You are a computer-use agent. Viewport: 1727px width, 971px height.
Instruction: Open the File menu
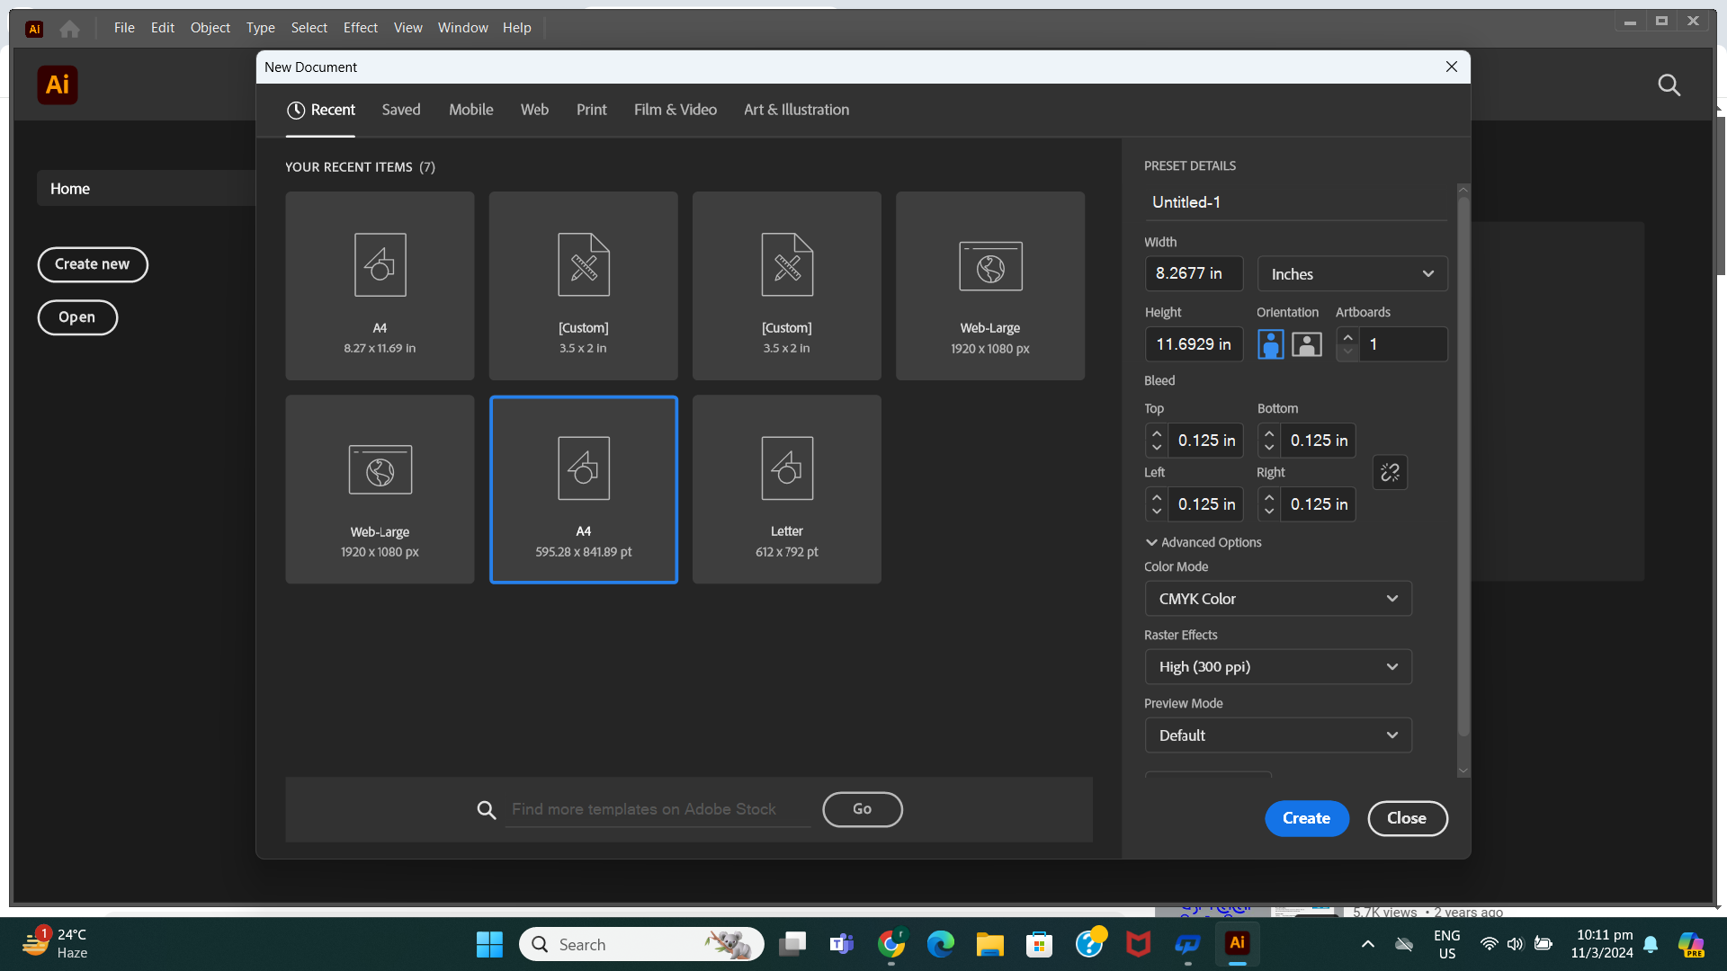124,28
